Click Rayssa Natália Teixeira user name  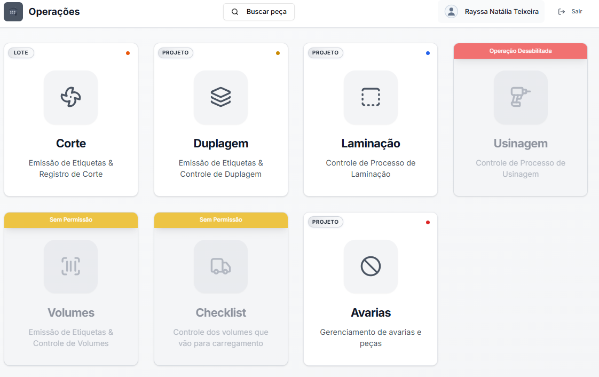(x=501, y=12)
